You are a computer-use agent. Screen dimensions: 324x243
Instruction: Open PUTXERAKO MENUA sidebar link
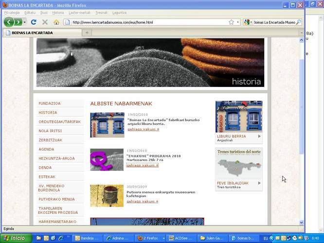click(x=56, y=199)
